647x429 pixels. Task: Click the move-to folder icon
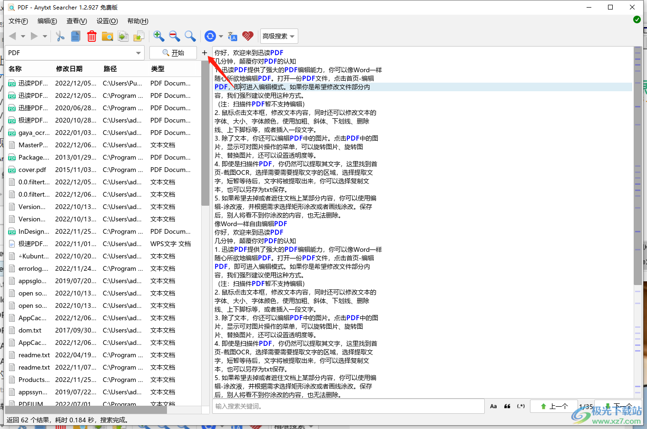(x=139, y=36)
